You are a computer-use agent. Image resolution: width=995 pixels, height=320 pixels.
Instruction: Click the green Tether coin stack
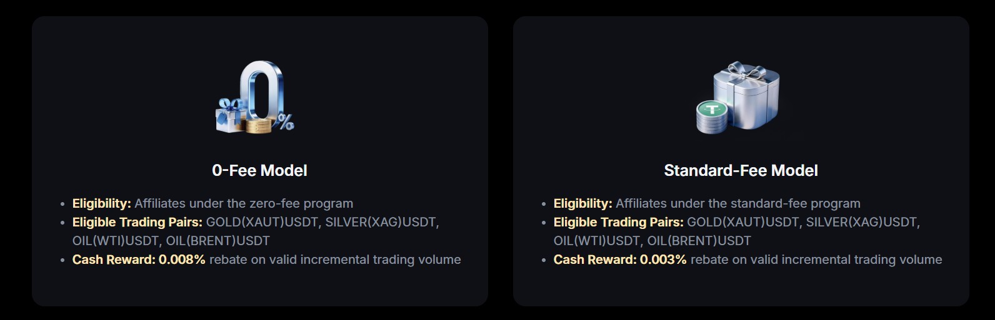pos(711,117)
